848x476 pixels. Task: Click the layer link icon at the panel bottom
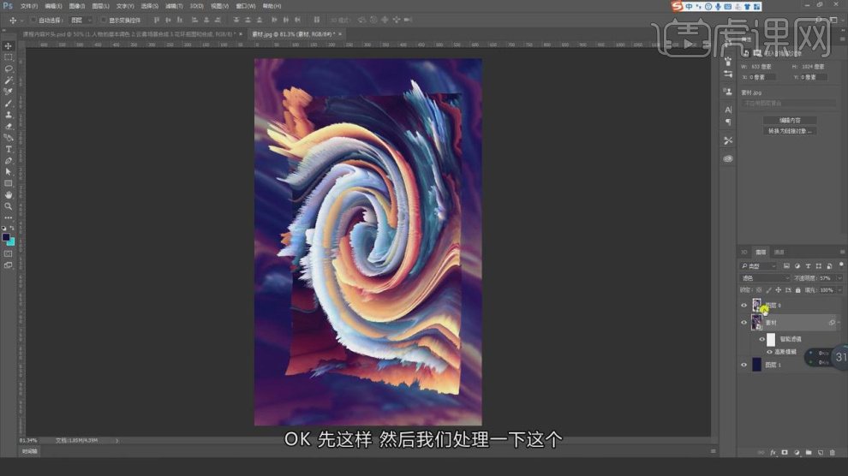click(761, 452)
